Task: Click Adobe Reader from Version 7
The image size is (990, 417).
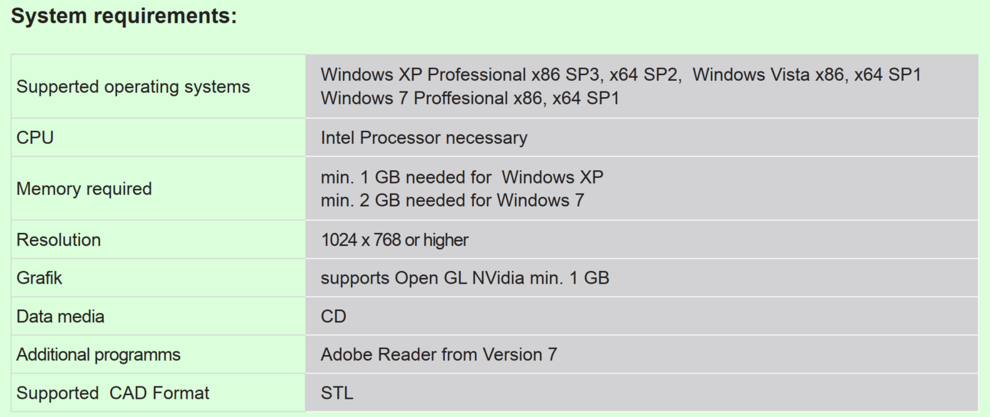Action: 438,354
